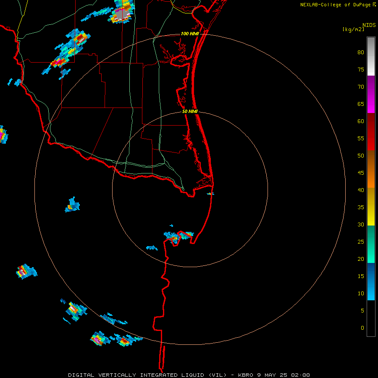Click the 5 value on the color scale

362,310
